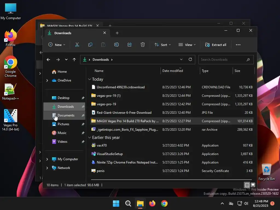Collapse the Today group
280x210 pixels.
point(90,79)
